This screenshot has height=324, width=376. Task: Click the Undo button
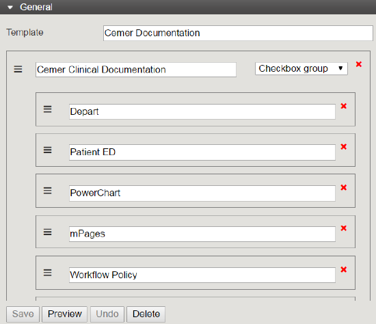coord(107,314)
